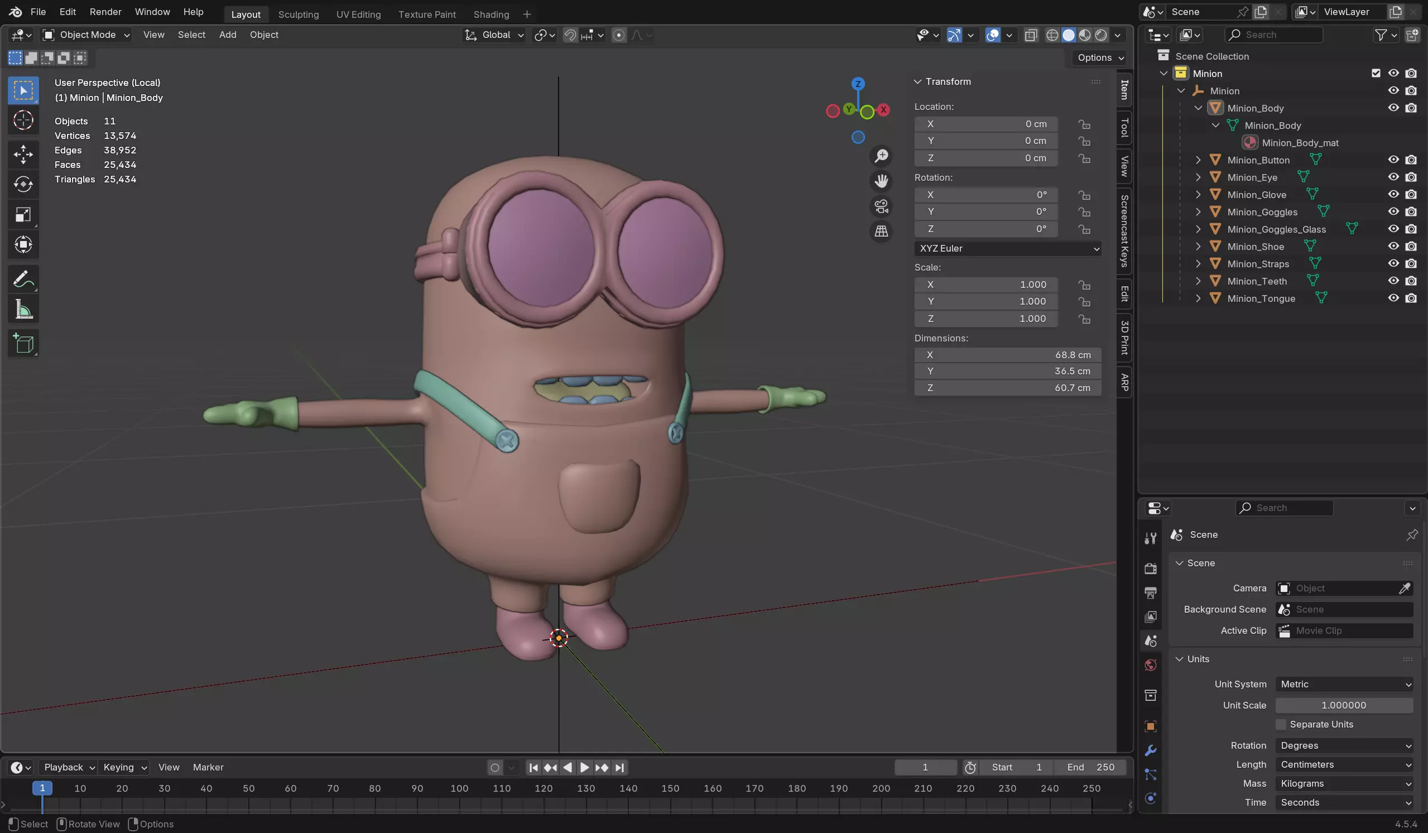Screen dimensions: 1428x833
Task: Enable Separate Units checkbox
Action: point(1281,724)
